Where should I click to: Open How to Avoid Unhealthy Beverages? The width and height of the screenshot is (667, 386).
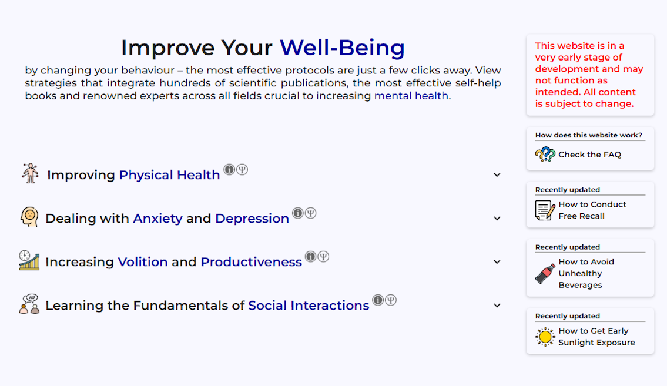[586, 273]
